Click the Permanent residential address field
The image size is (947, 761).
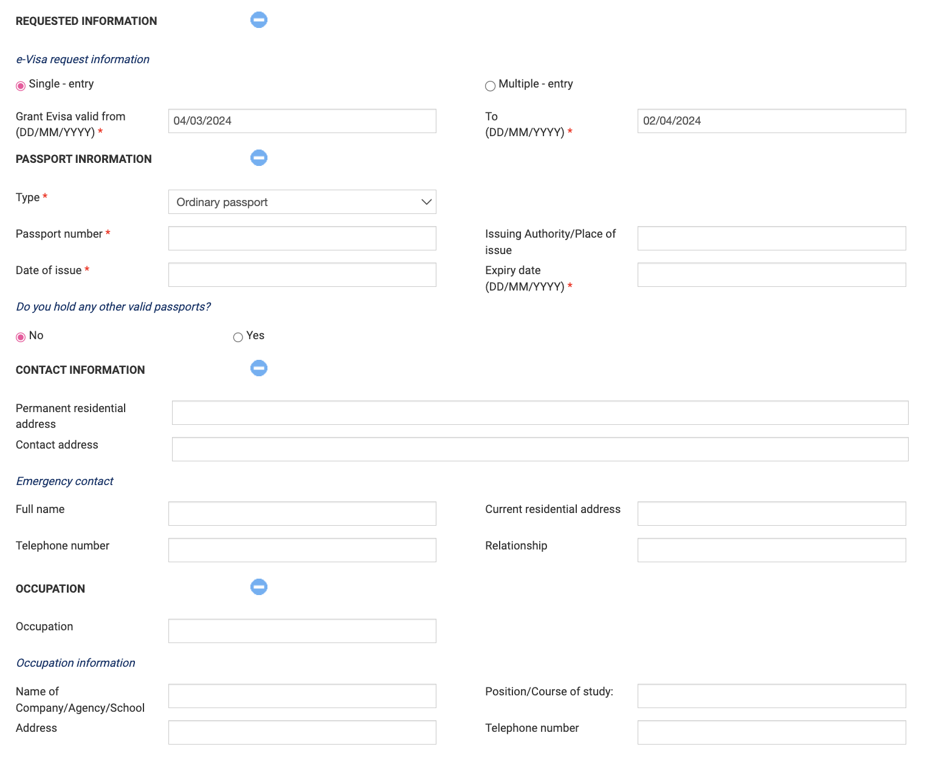click(540, 413)
